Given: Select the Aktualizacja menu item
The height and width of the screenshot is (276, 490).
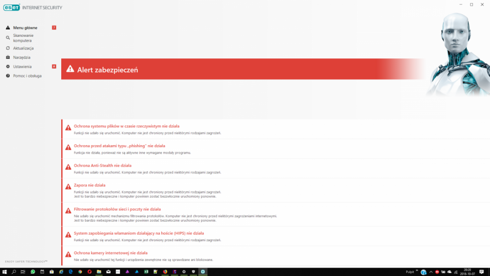Looking at the screenshot, I should point(23,48).
